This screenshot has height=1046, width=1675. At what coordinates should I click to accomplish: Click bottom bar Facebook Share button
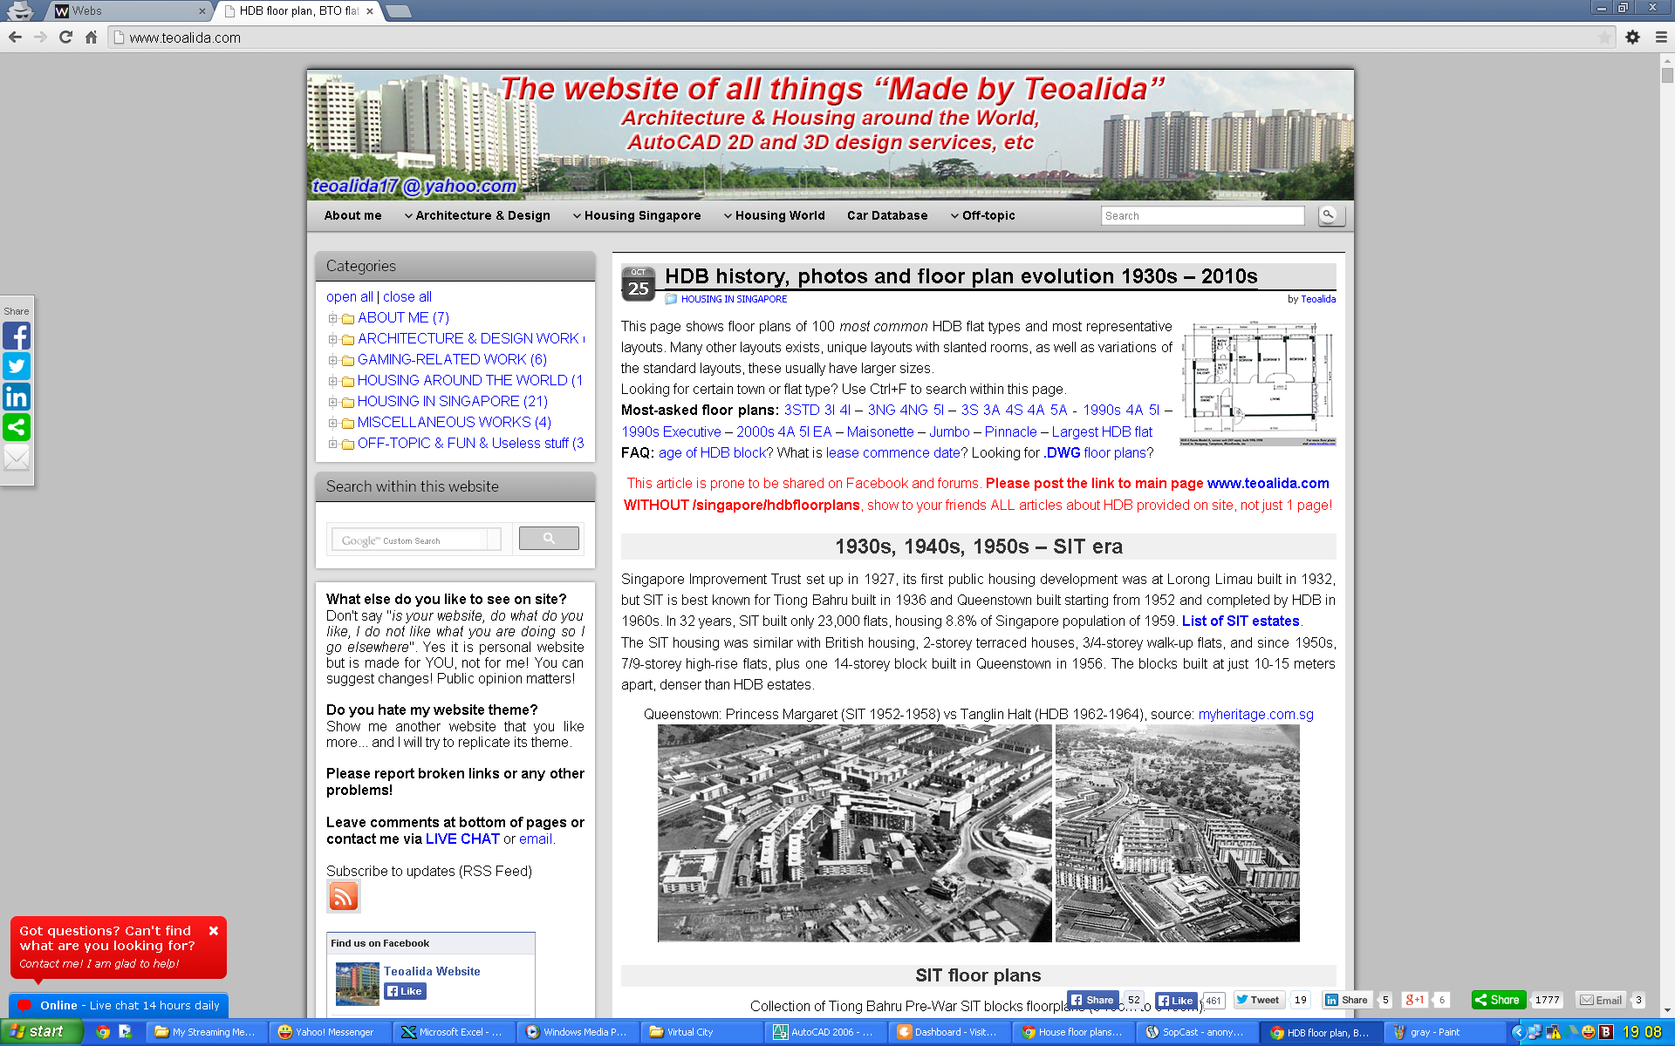coord(1093,1000)
